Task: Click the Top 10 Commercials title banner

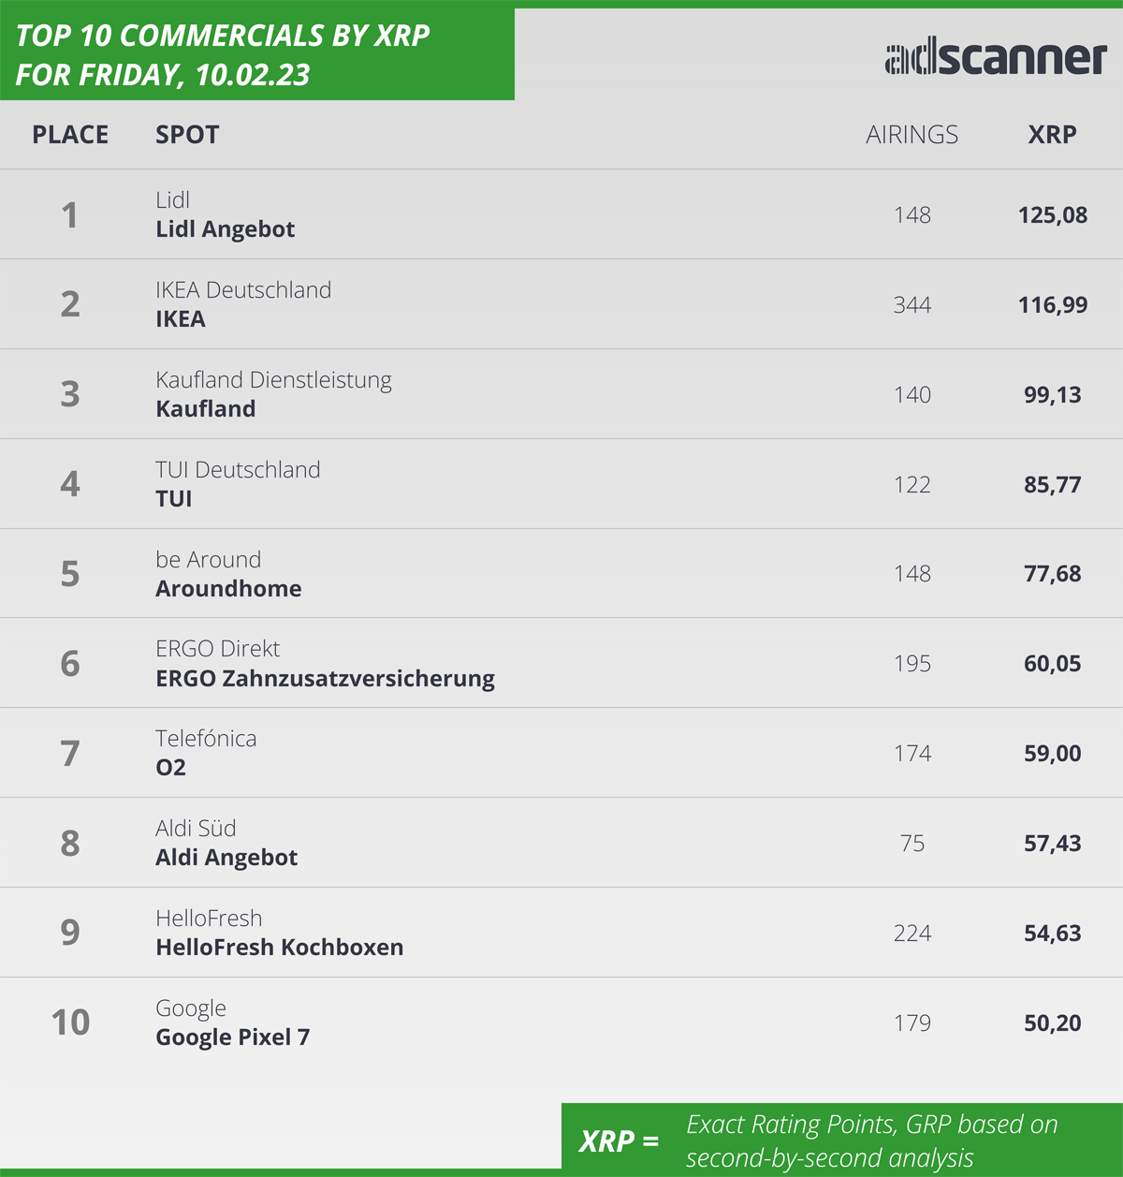Action: coord(257,54)
